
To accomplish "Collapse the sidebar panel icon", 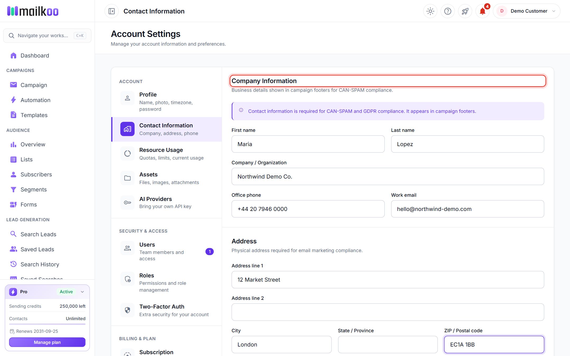I will pos(112,11).
